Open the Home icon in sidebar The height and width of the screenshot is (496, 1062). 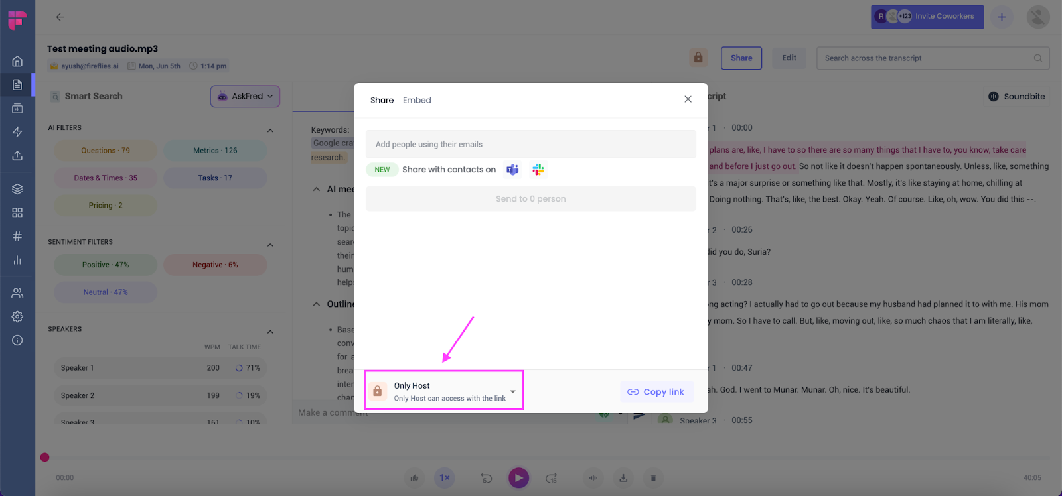pos(17,61)
